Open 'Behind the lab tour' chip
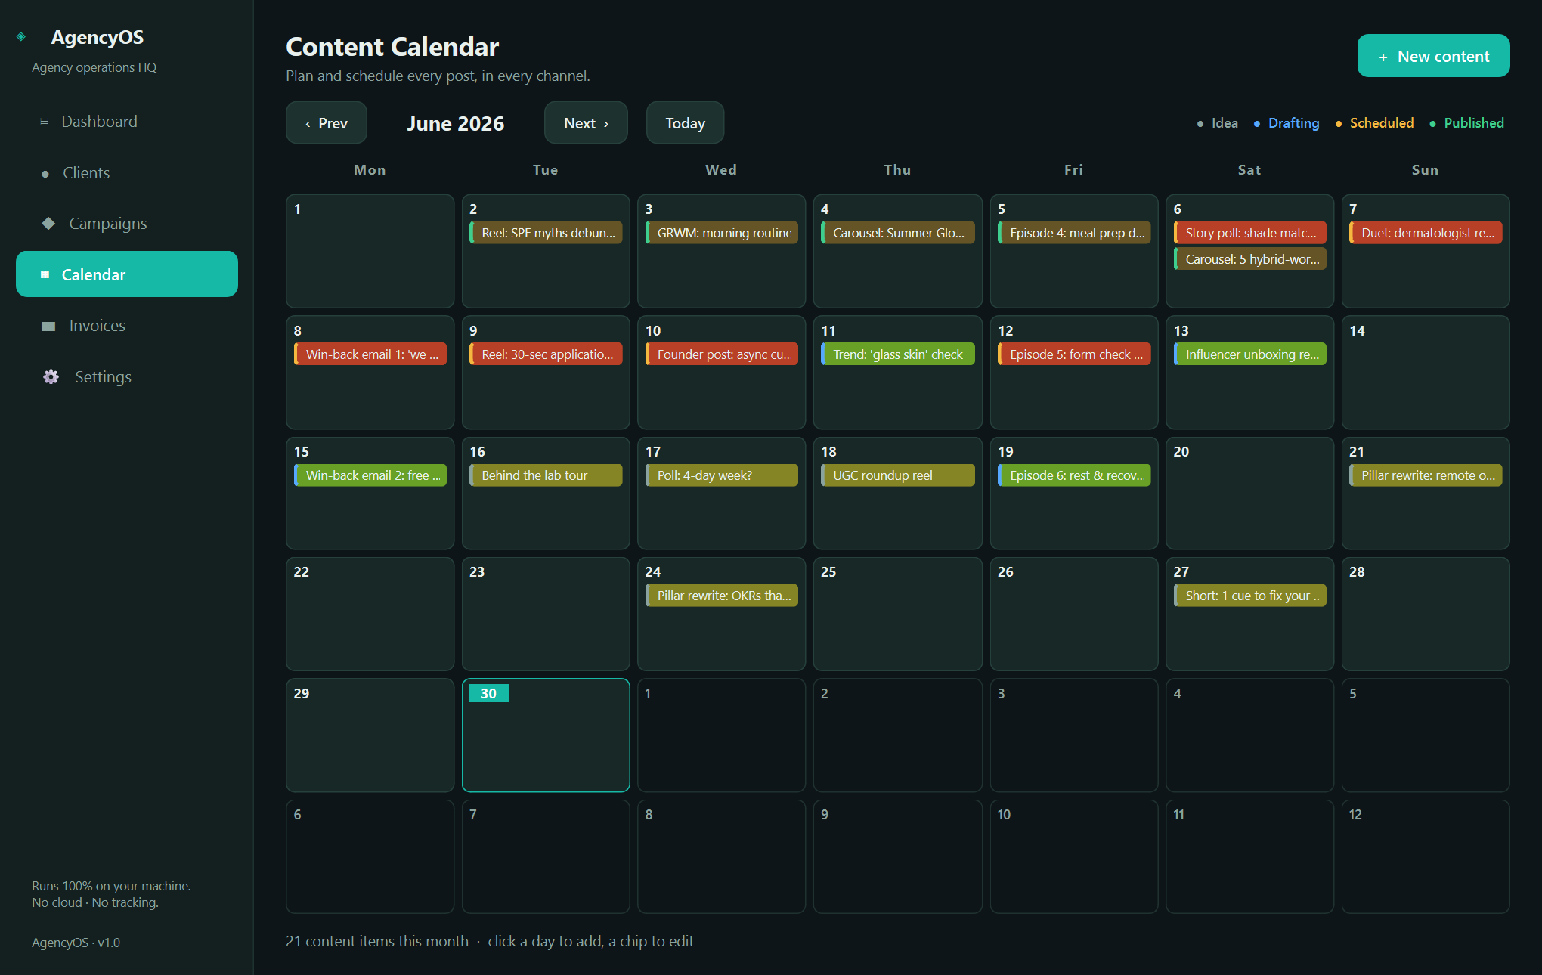 pos(546,475)
